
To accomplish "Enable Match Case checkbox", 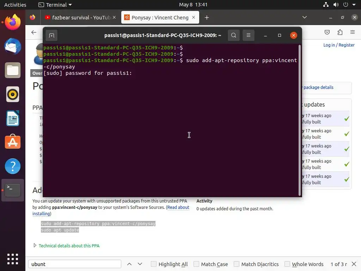I will 196,264.
